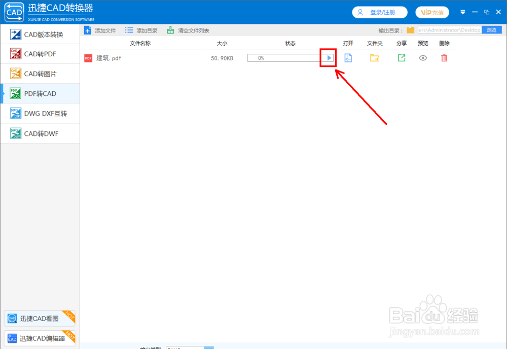Select the PDF转CAD sidebar item
Screen dimensions: 507x349
[40, 93]
